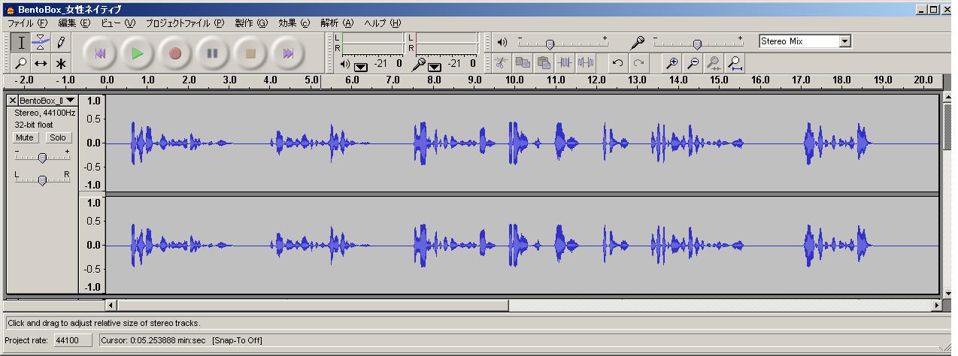The height and width of the screenshot is (356, 958).
Task: Skip to end of track
Action: 288,53
